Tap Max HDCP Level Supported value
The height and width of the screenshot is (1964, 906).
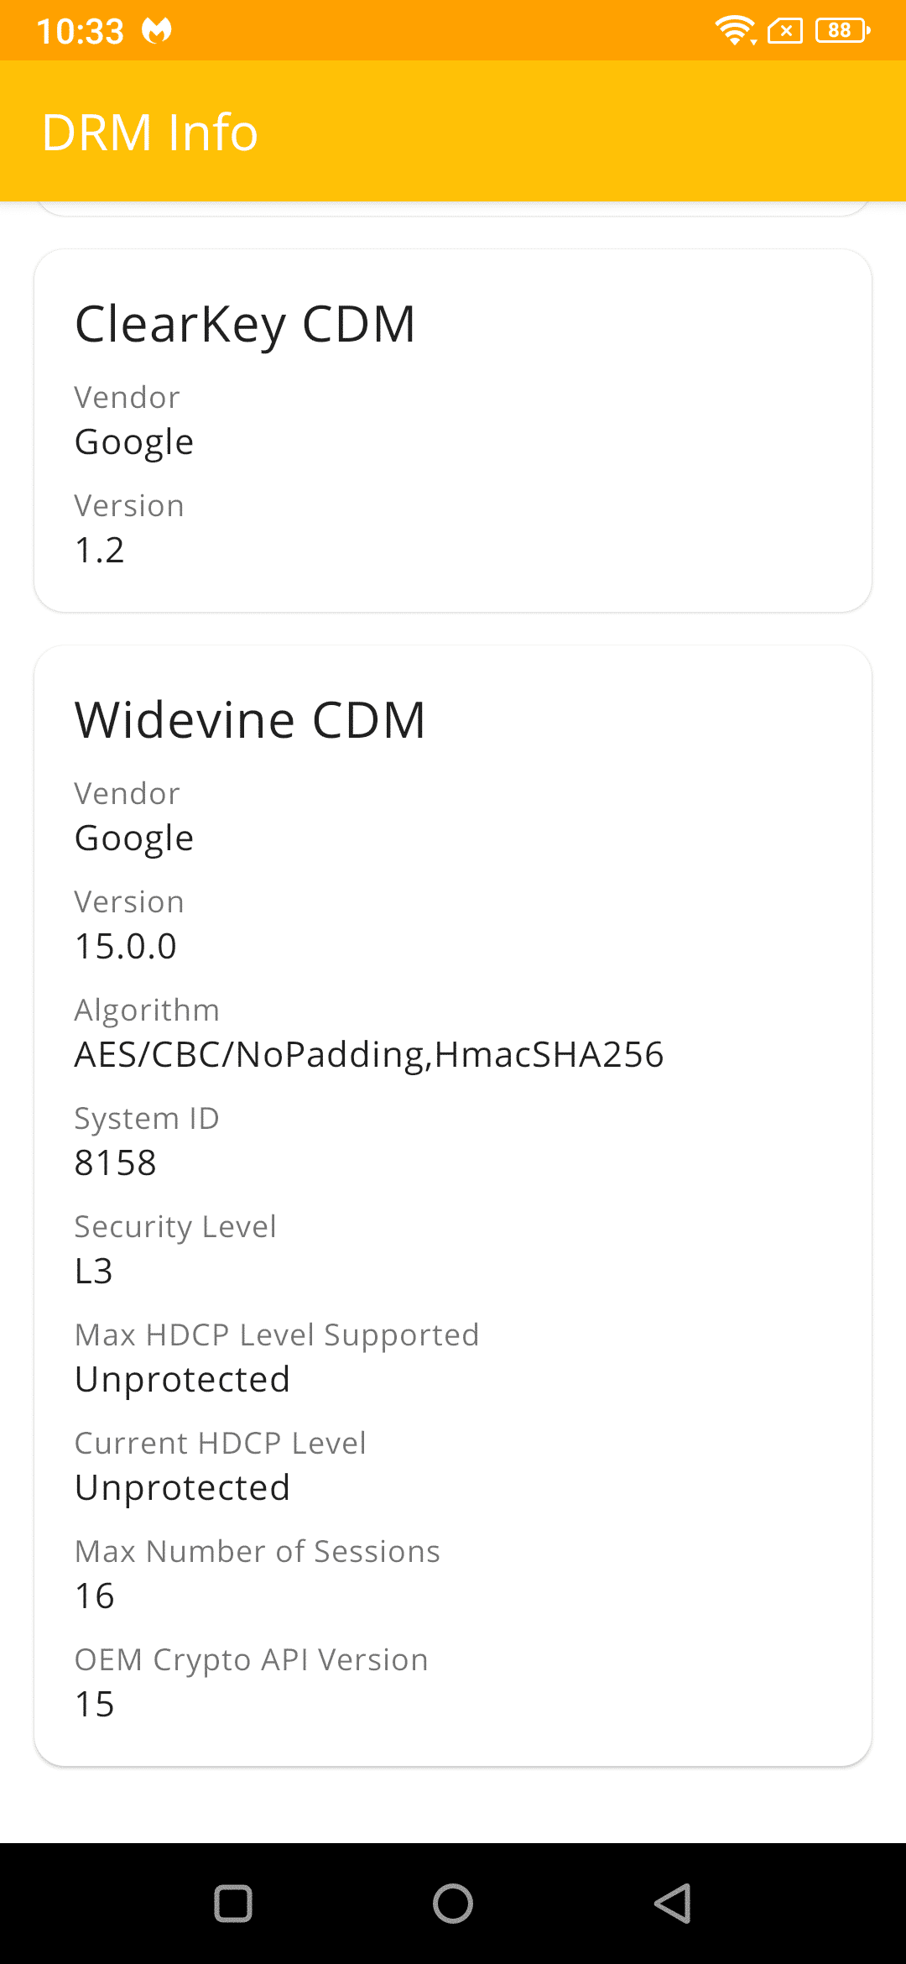(x=183, y=1380)
